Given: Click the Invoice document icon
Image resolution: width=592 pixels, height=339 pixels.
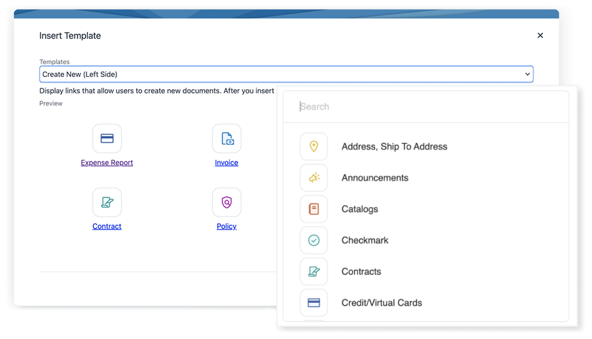Looking at the screenshot, I should [227, 138].
